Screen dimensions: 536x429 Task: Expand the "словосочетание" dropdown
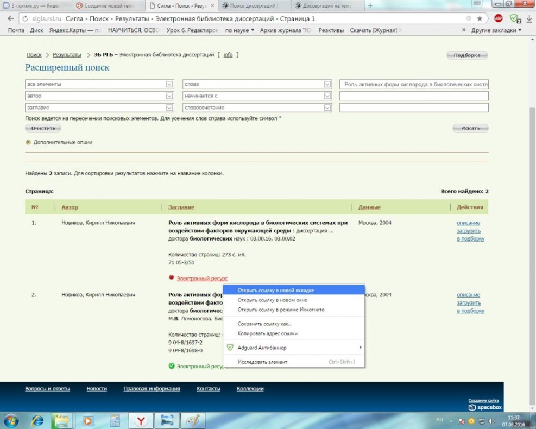pos(327,108)
